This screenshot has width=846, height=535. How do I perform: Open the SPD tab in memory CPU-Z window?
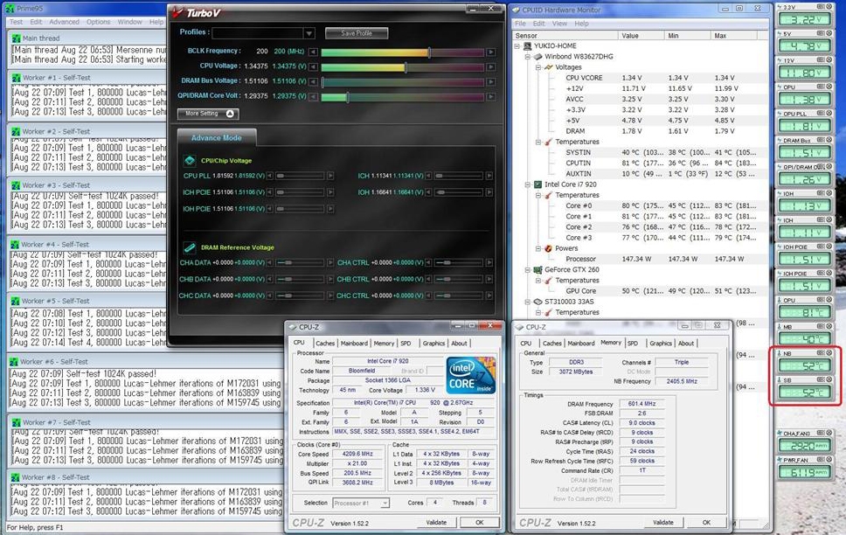632,344
